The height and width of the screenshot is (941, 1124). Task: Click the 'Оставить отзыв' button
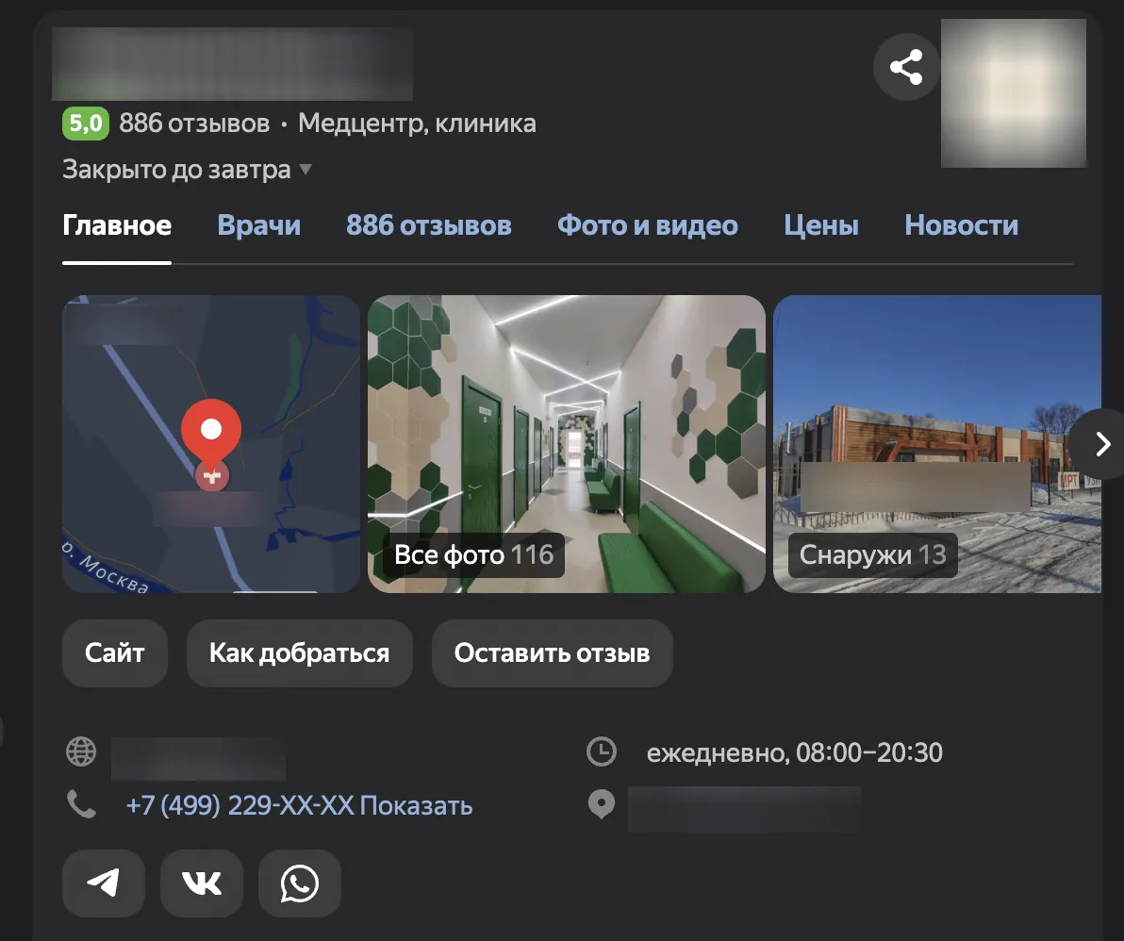pyautogui.click(x=552, y=652)
